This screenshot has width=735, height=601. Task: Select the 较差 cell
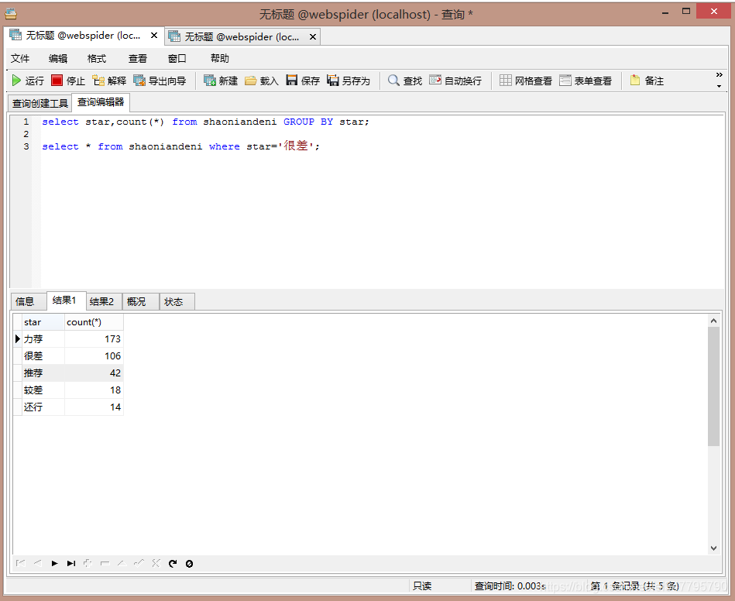coord(43,390)
